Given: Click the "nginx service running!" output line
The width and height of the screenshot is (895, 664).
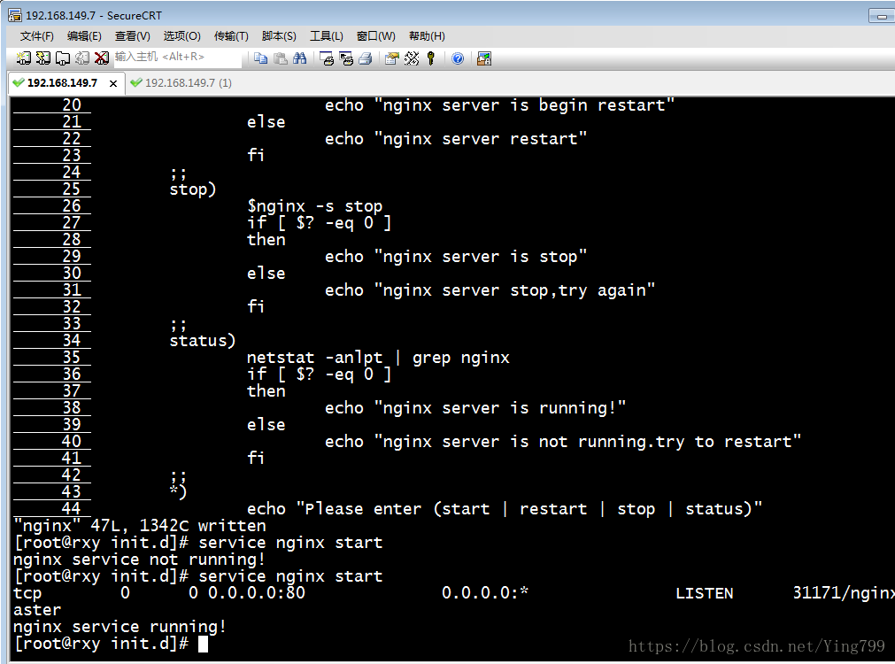Looking at the screenshot, I should [x=120, y=627].
